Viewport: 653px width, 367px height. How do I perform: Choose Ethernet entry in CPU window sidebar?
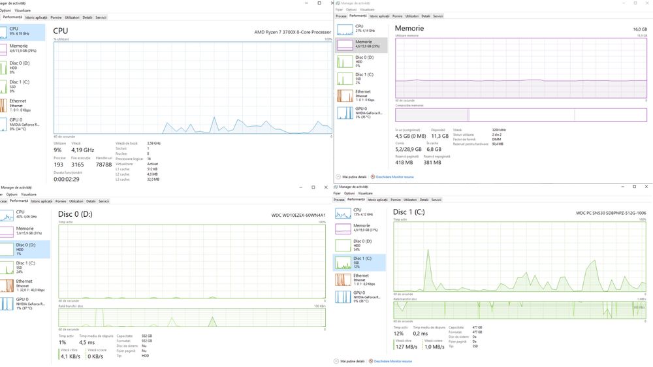pos(22,105)
